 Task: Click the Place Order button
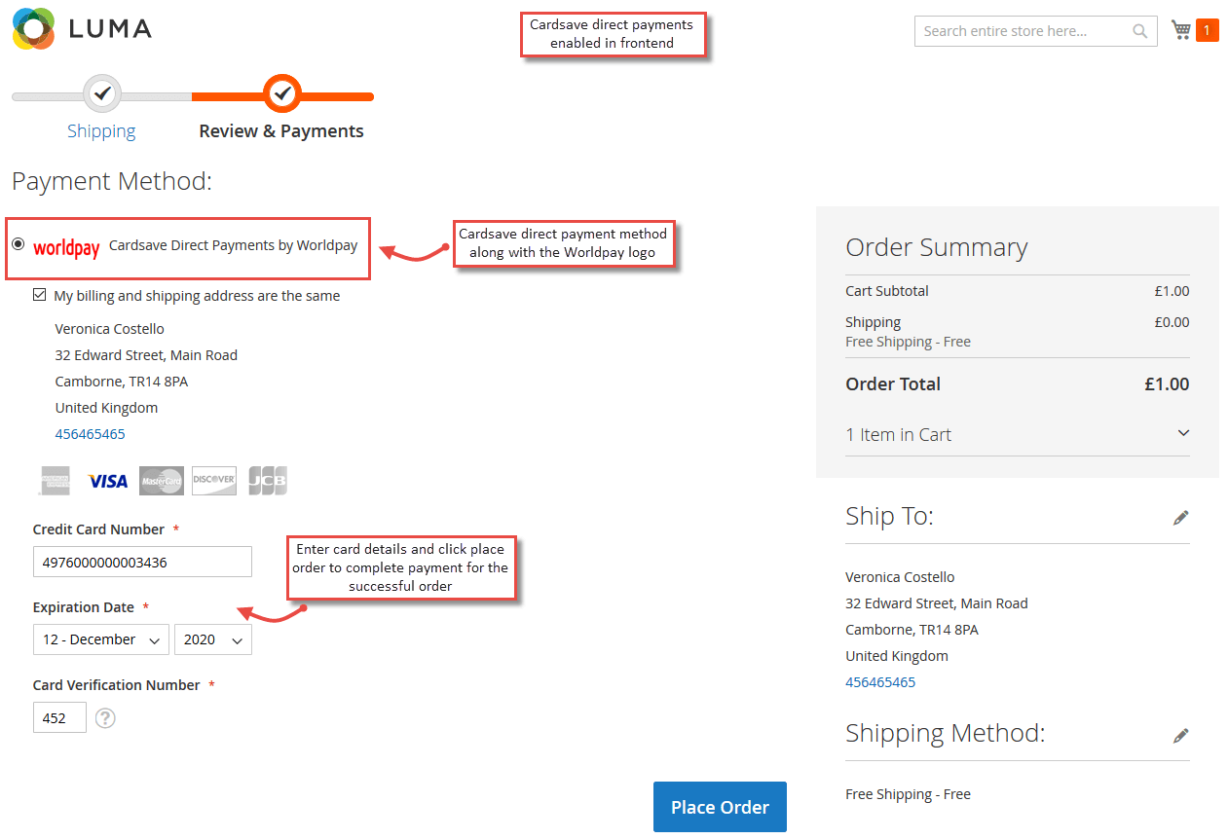pyautogui.click(x=720, y=807)
